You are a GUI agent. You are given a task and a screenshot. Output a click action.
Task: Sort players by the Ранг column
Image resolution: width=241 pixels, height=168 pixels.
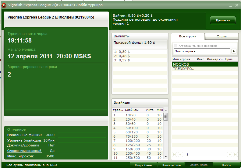[201, 59]
